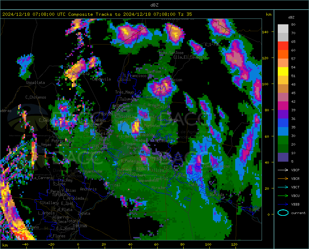
Task: Click the 'Clla.El_Cavadito' place label
Action: pos(190,57)
